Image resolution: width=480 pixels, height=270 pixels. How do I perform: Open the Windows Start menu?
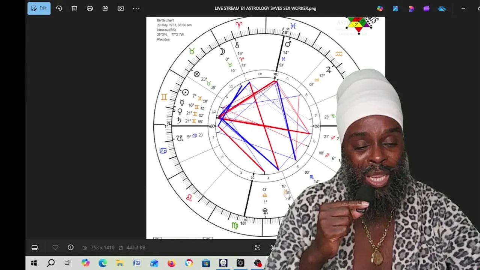pyautogui.click(x=34, y=263)
